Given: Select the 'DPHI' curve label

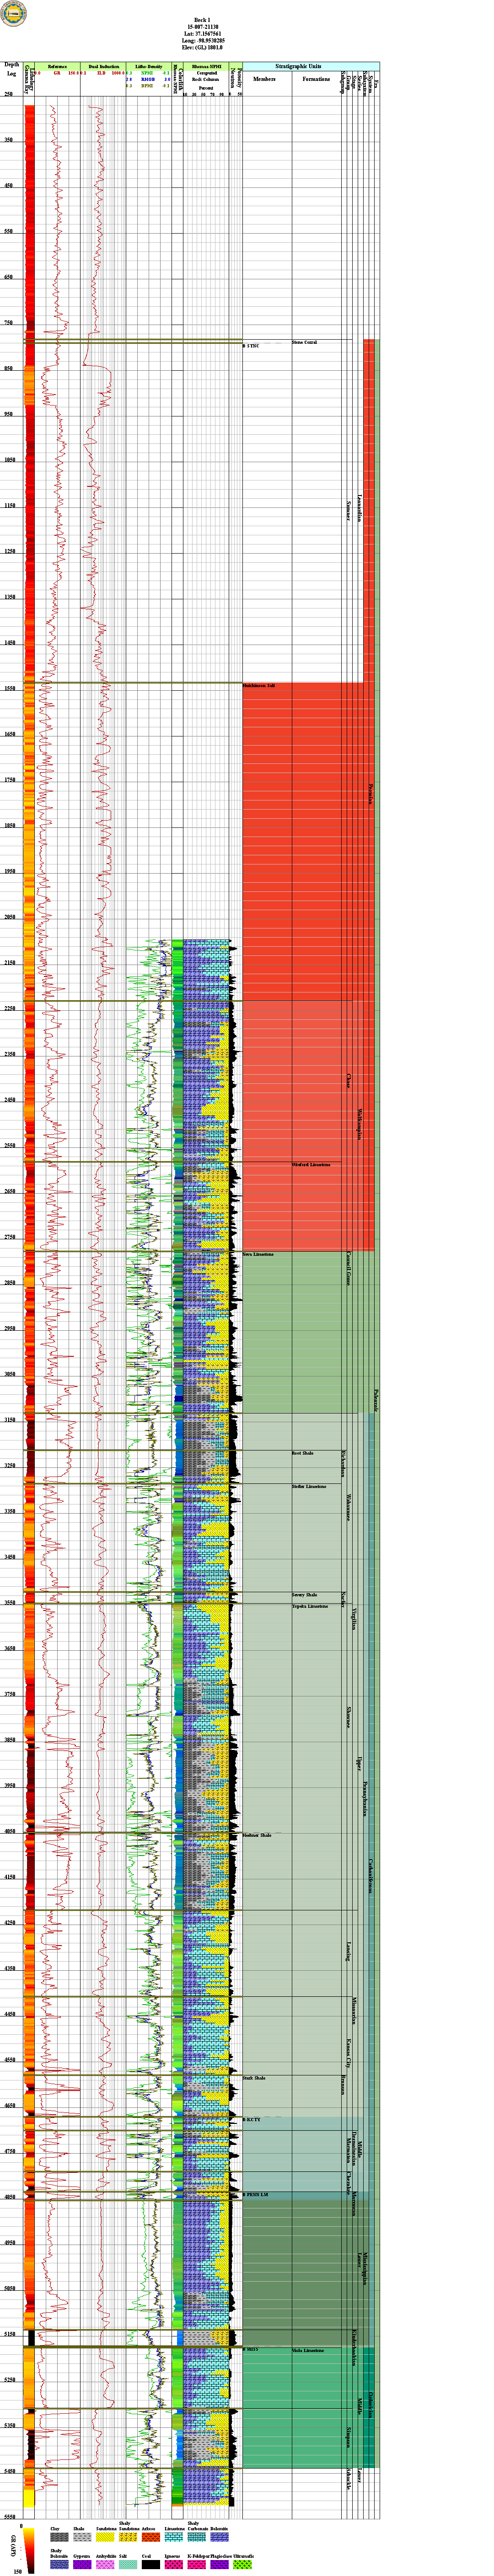Looking at the screenshot, I should [x=147, y=86].
